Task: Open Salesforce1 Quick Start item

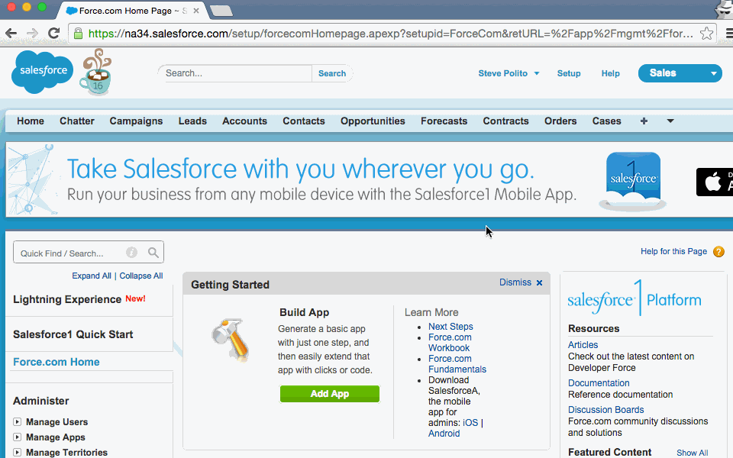Action: pos(73,334)
